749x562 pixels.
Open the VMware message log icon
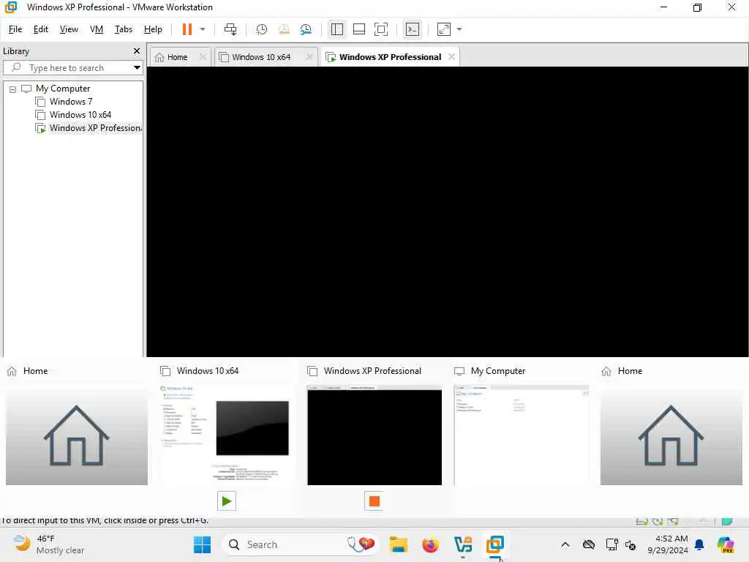pos(727,521)
